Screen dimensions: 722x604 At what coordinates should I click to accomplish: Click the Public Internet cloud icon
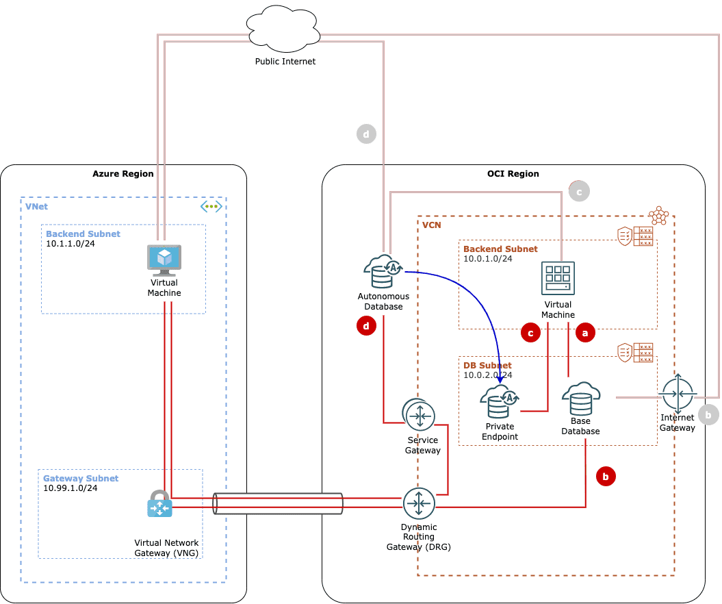[x=283, y=29]
